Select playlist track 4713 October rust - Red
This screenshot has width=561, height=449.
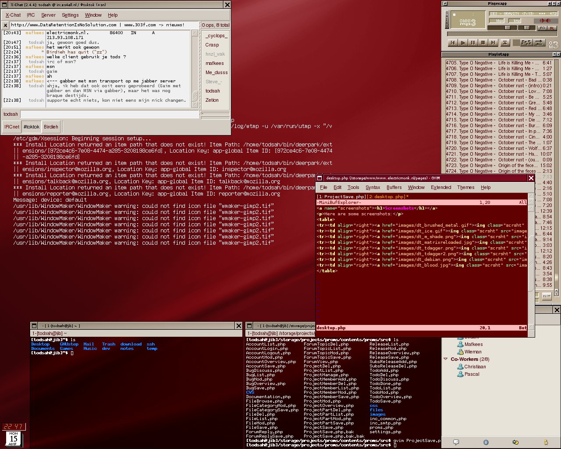point(499,108)
